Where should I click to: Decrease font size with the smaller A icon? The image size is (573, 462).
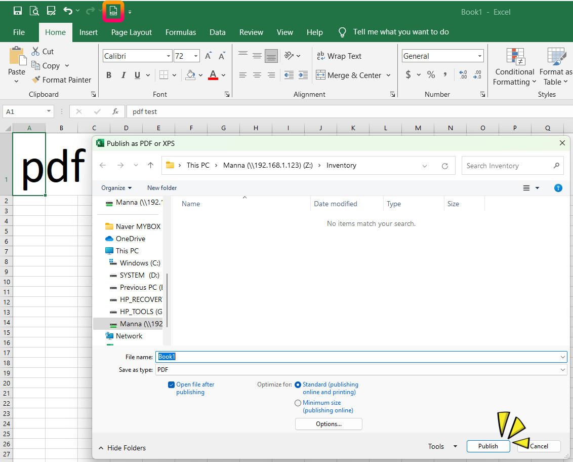tap(222, 56)
